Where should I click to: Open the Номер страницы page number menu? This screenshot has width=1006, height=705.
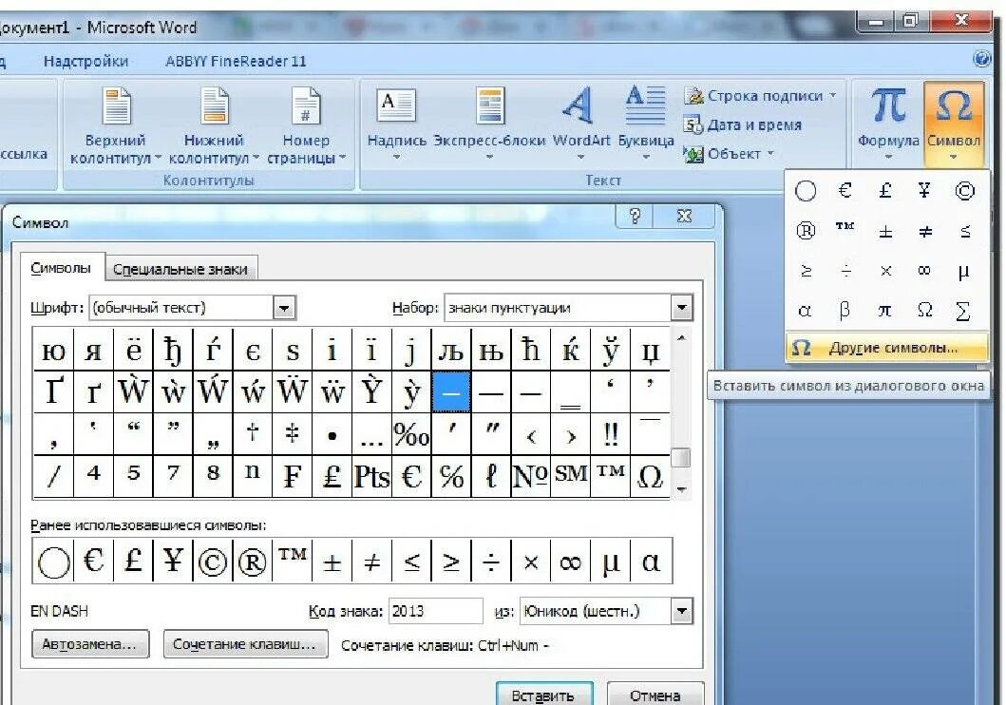tap(306, 125)
